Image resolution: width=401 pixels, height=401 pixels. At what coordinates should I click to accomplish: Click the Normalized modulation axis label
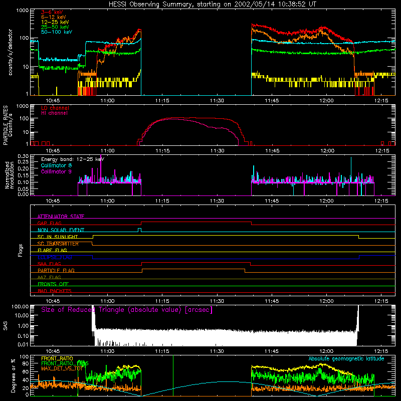tap(9, 175)
